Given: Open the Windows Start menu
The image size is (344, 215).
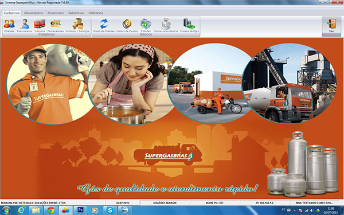Looking at the screenshot, I should tap(6, 210).
